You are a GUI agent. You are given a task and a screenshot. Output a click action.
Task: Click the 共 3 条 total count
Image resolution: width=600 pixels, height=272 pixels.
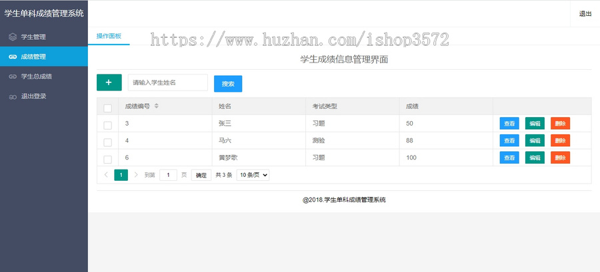pyautogui.click(x=224, y=175)
